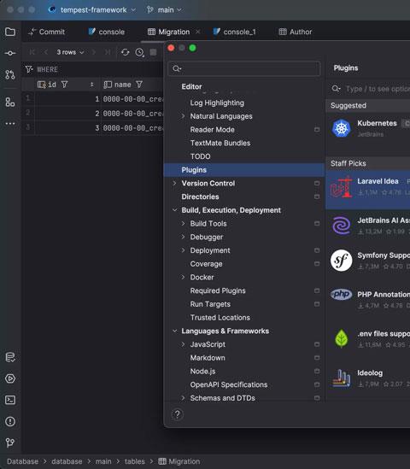Show more tool windows ellipsis
410x469 pixels.
10,123
